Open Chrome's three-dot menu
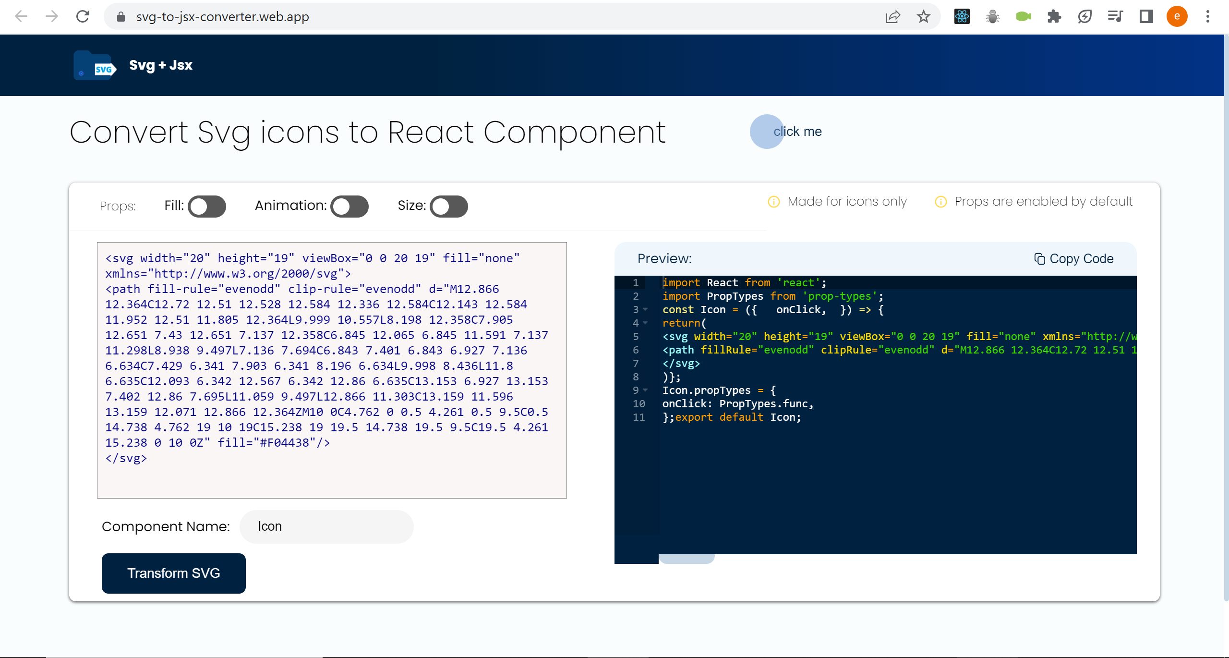 click(x=1207, y=17)
